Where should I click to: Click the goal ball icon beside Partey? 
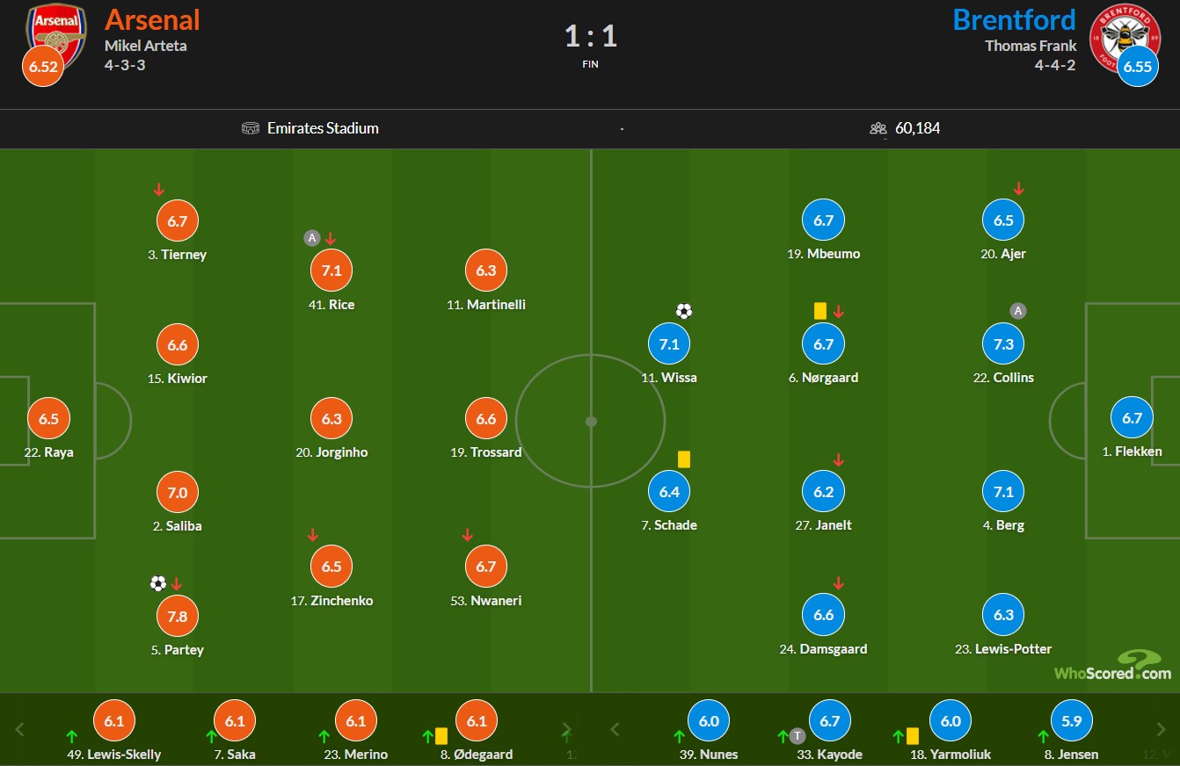[158, 583]
